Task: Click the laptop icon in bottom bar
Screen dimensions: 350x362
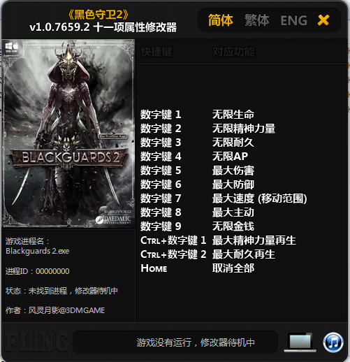Action: [x=300, y=342]
